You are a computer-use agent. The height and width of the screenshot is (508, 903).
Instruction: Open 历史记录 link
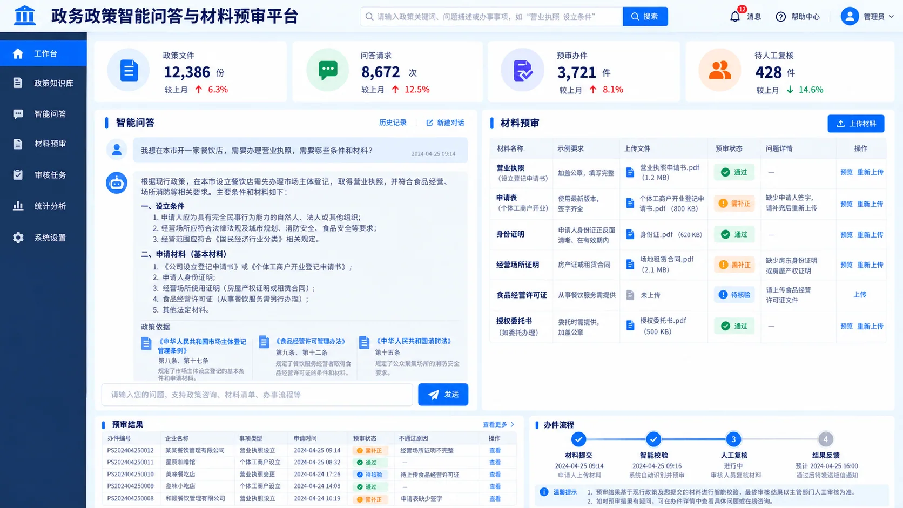[393, 123]
